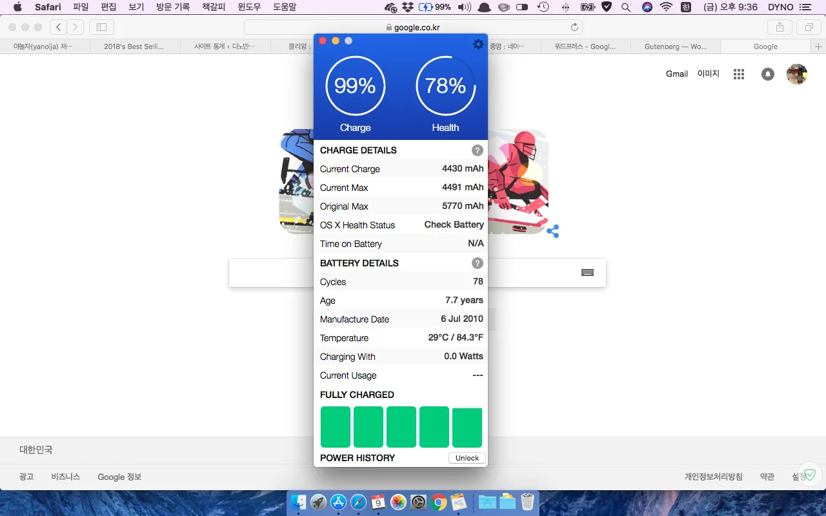Reload the page in Safari address bar
826x516 pixels.
tap(574, 27)
